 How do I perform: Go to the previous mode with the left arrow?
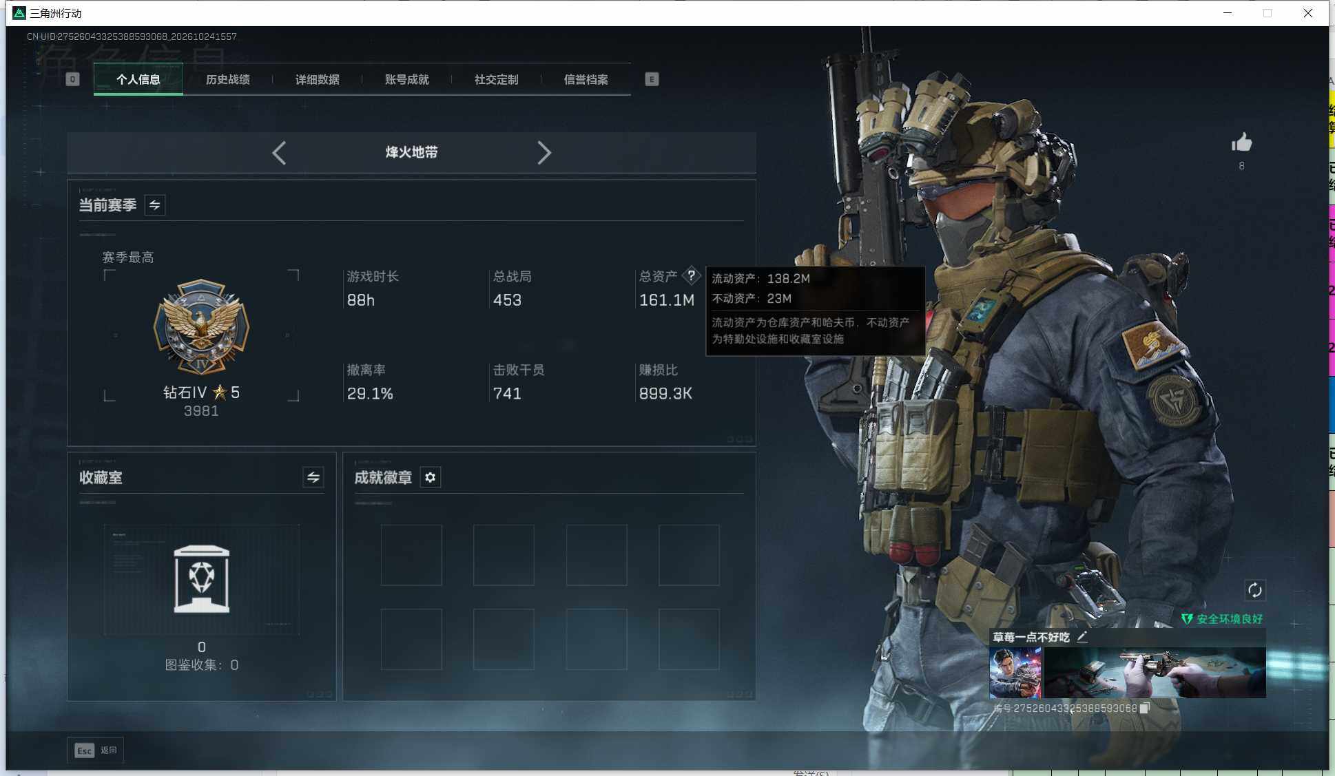coord(279,152)
